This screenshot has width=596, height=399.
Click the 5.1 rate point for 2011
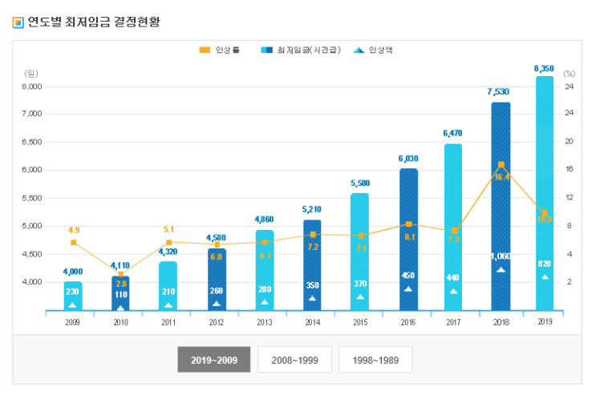(168, 242)
